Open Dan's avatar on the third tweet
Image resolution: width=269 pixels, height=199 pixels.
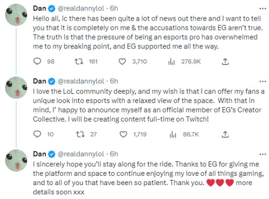pyautogui.click(x=16, y=160)
